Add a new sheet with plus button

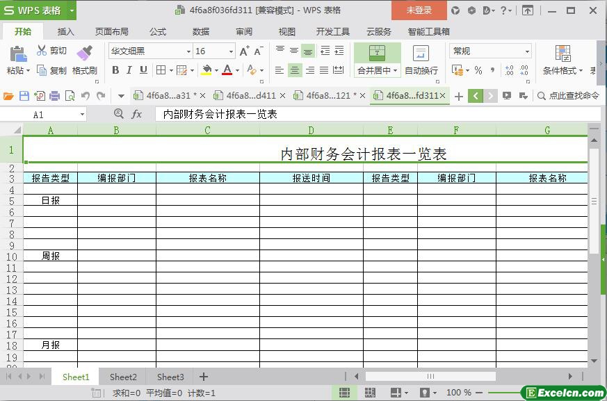pos(204,377)
